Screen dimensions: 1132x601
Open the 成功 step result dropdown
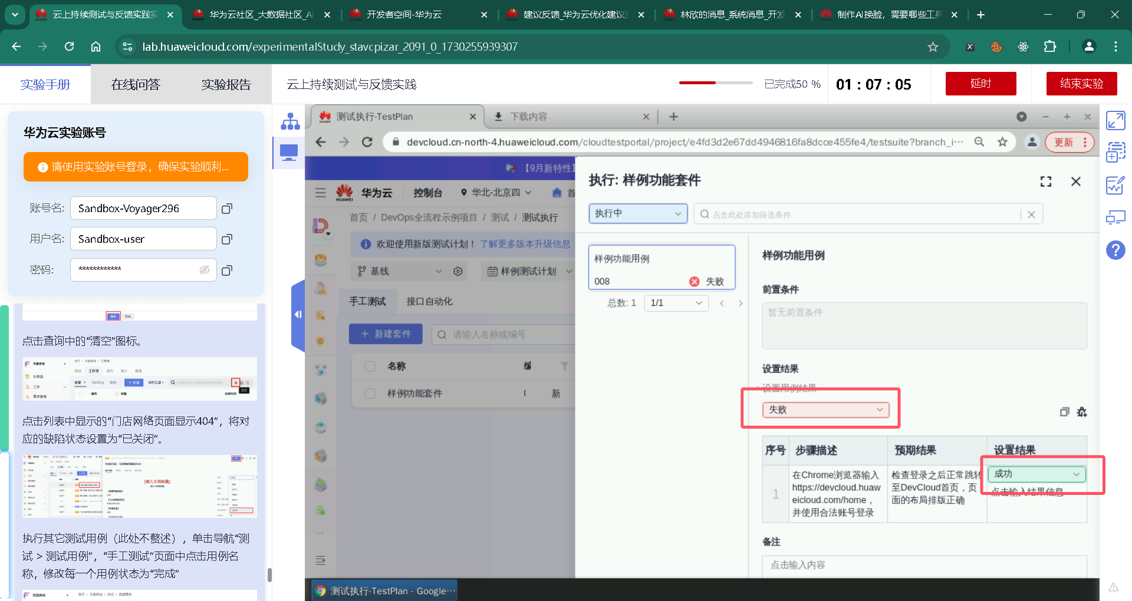point(1037,474)
